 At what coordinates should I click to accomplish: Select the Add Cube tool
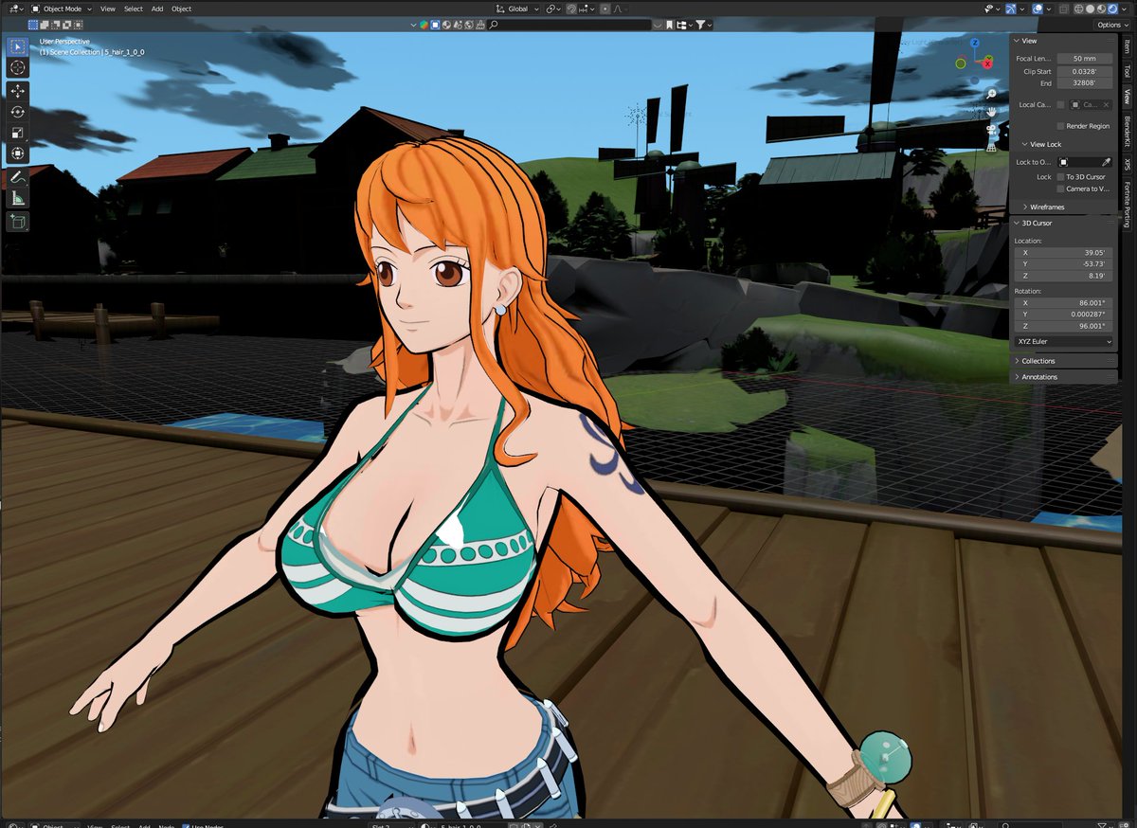point(18,222)
